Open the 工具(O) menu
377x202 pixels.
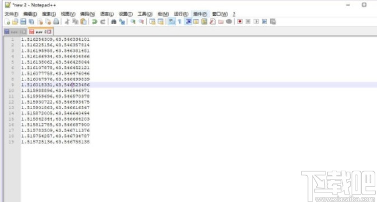click(x=145, y=14)
